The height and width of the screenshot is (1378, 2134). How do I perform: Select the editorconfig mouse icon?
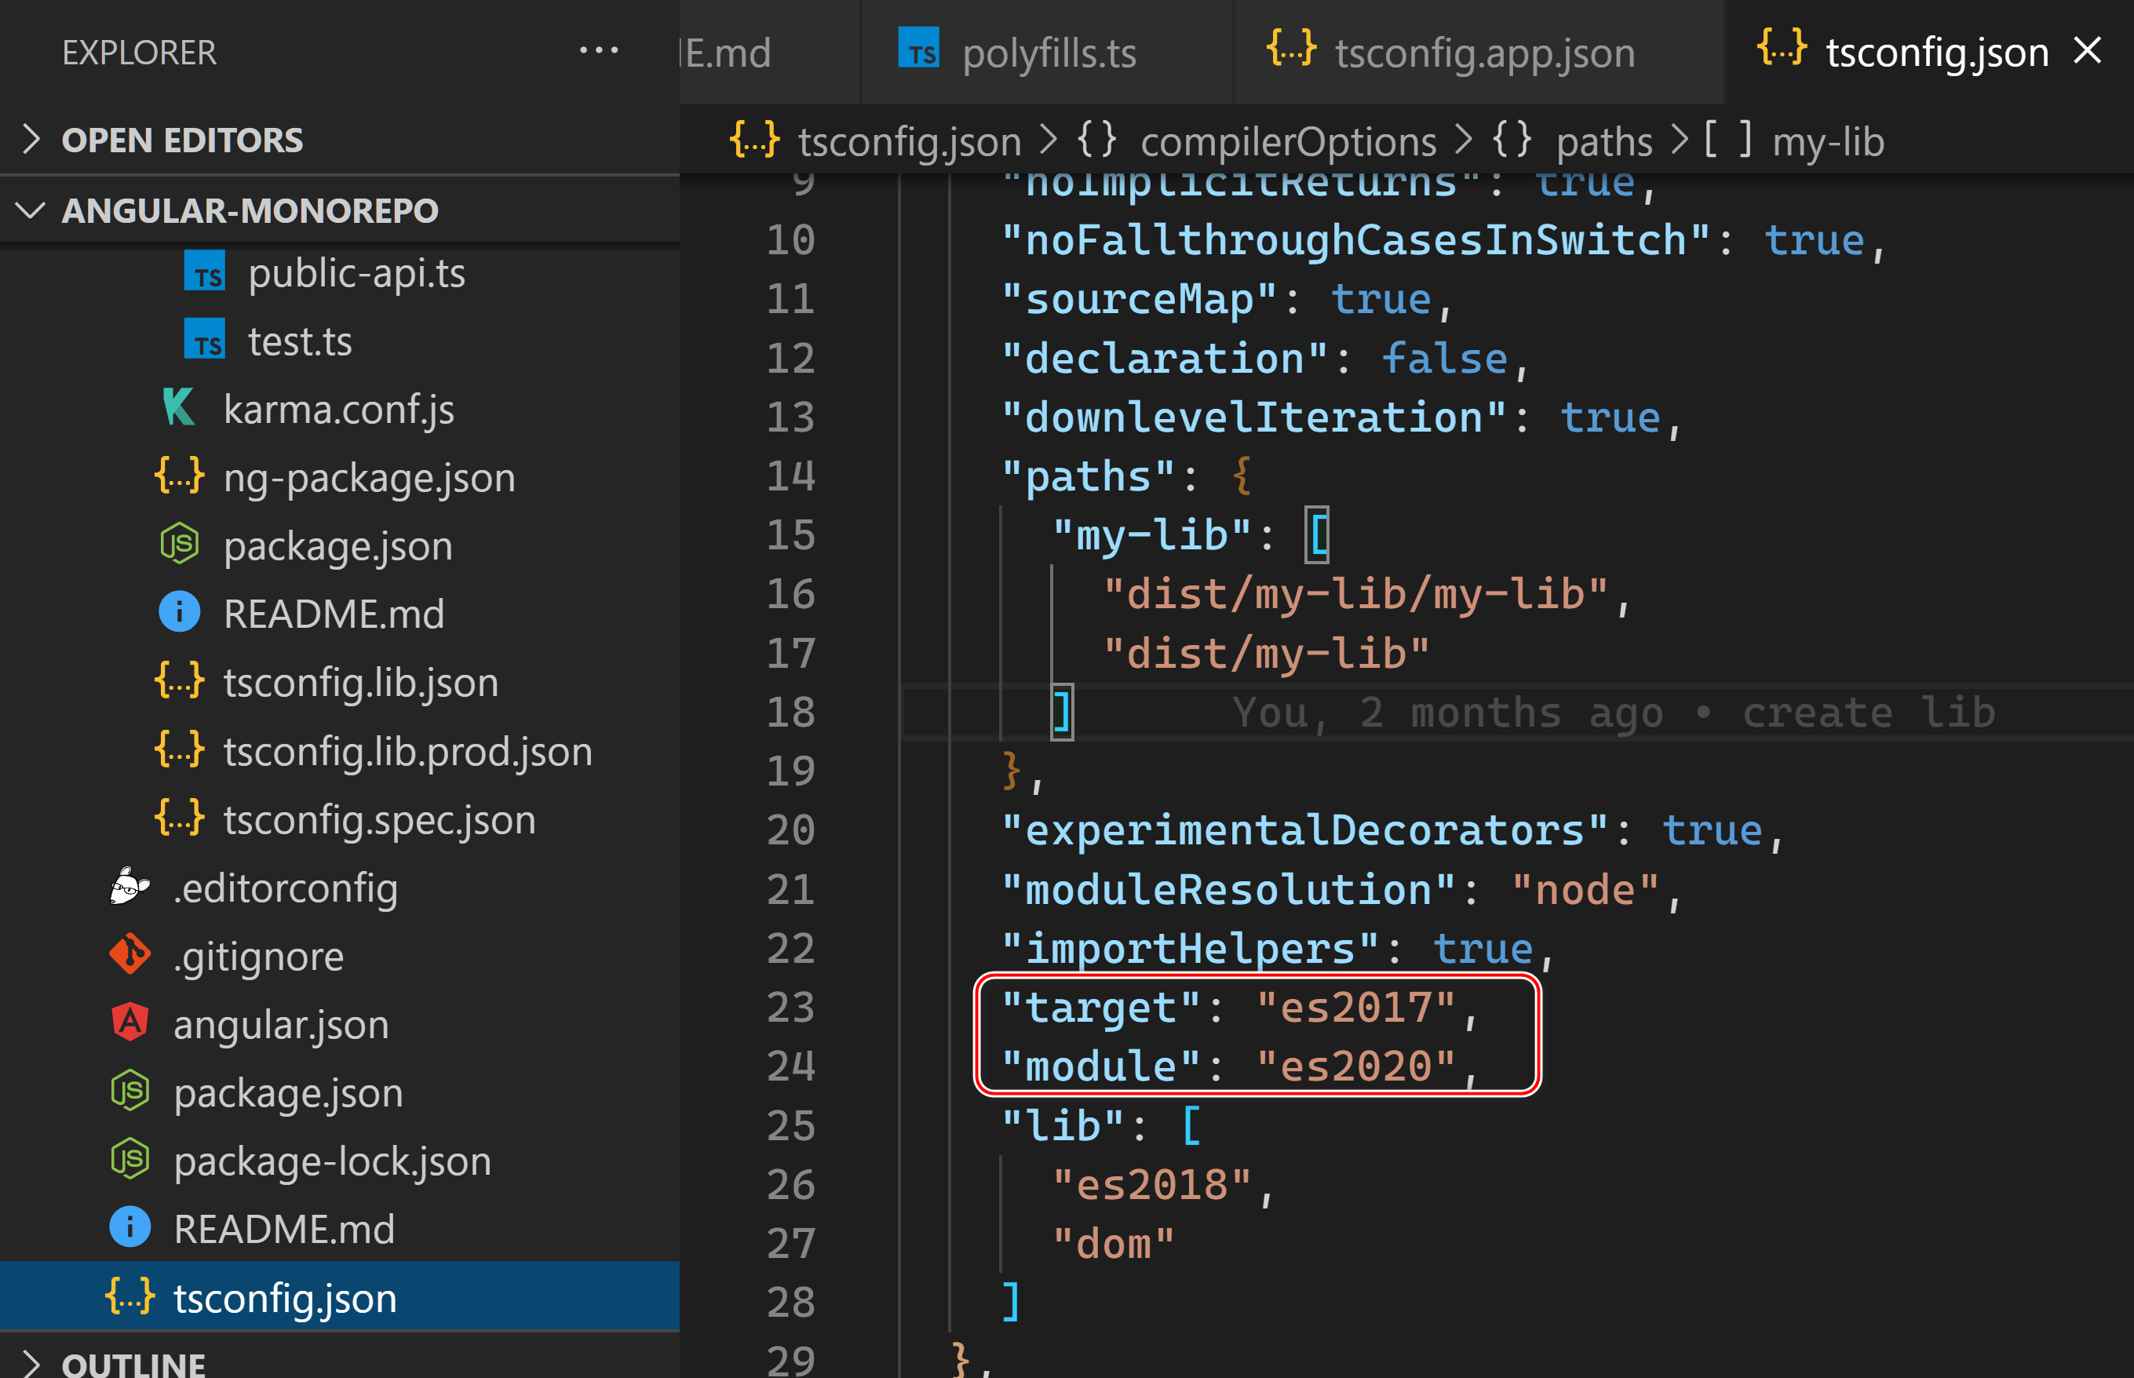(129, 887)
